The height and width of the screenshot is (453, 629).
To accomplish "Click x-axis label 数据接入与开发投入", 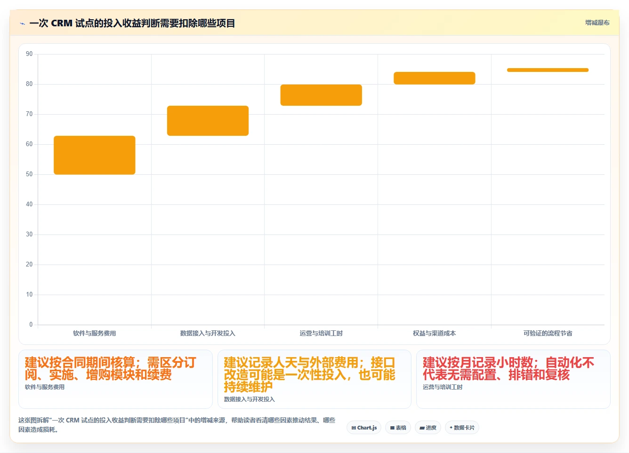I will pyautogui.click(x=208, y=333).
